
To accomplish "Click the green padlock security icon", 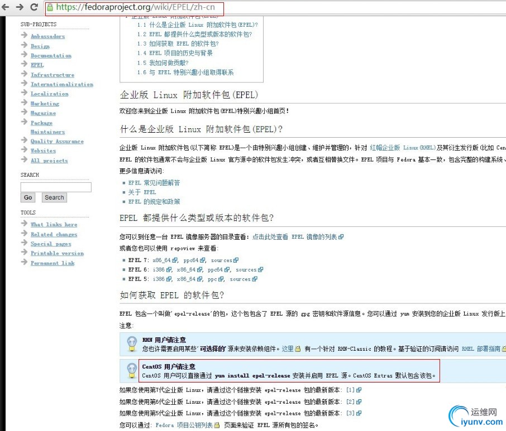I will (x=50, y=7).
